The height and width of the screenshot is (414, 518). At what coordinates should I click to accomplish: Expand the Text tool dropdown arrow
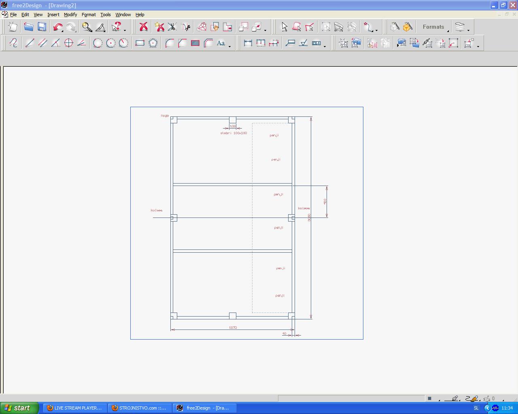pyautogui.click(x=229, y=46)
